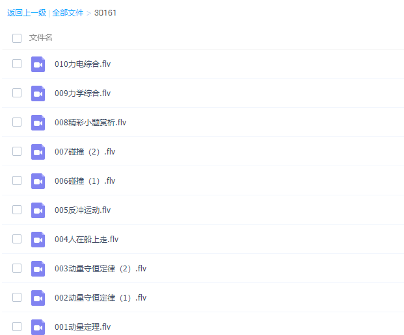Mark checkbox for 008精彩小题赏析.flv
Screen dimensions: 404x335
tap(17, 122)
